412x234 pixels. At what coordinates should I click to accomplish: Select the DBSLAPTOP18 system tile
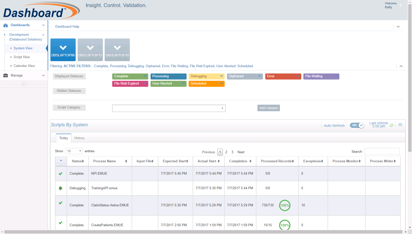(x=117, y=50)
